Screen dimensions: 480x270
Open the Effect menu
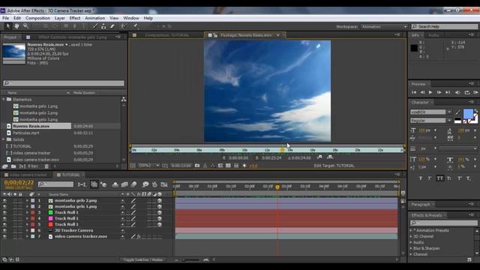(x=75, y=18)
